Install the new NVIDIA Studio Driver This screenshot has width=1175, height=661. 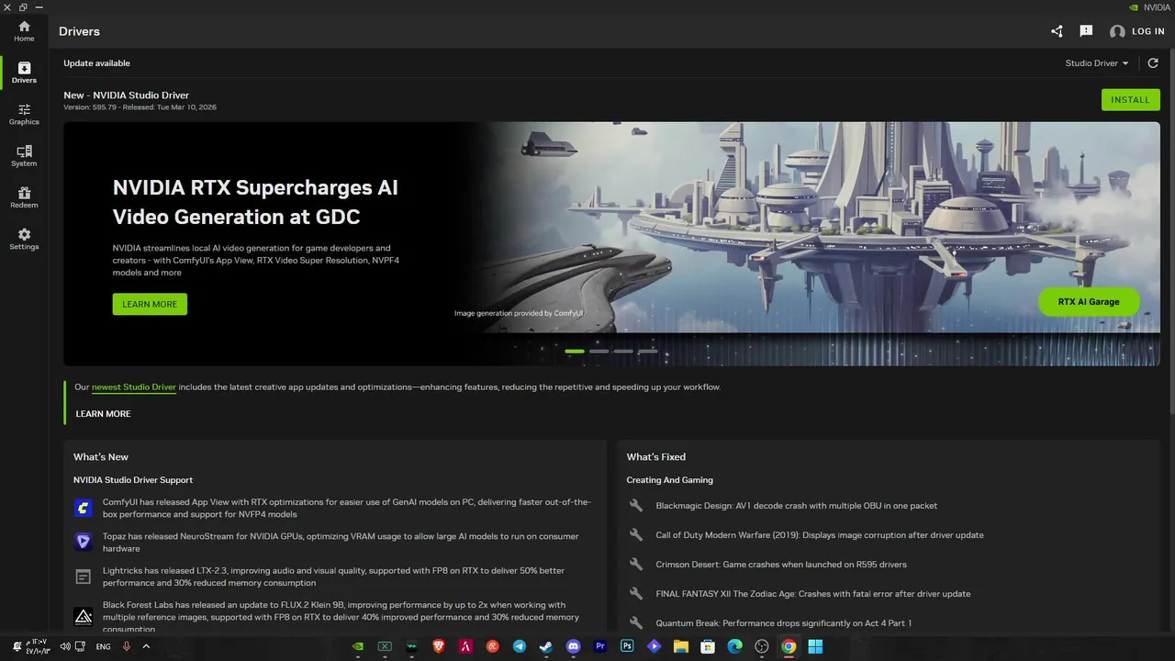(x=1130, y=100)
